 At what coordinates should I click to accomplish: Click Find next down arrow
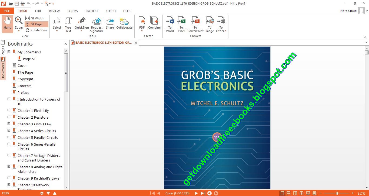[x=48, y=193]
